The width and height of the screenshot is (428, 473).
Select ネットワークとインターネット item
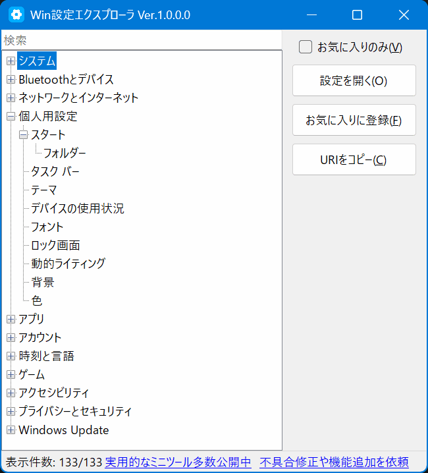[x=78, y=97]
